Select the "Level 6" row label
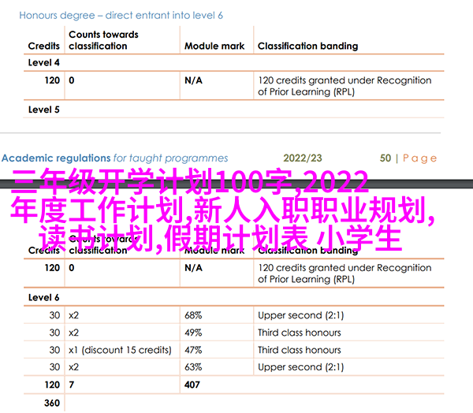 point(44,297)
